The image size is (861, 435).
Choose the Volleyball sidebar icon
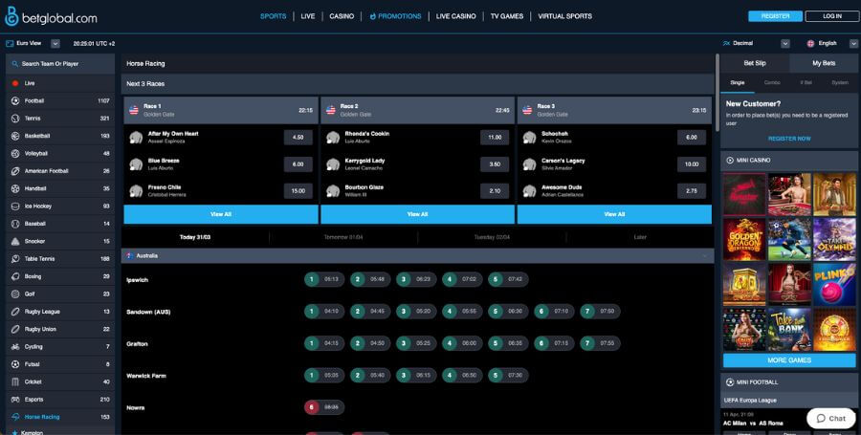(x=15, y=154)
